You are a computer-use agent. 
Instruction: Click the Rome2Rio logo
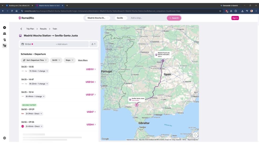[x=26, y=18]
